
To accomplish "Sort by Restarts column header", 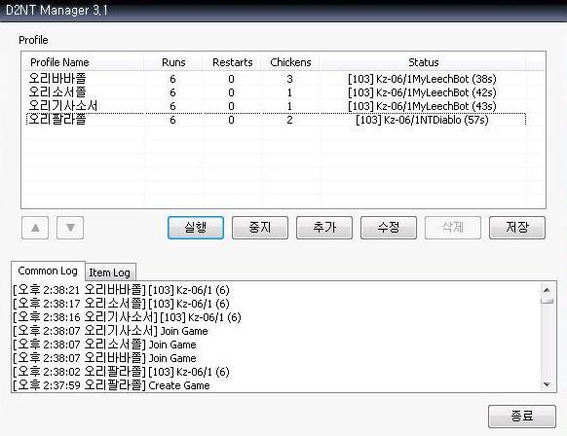I will tap(232, 62).
